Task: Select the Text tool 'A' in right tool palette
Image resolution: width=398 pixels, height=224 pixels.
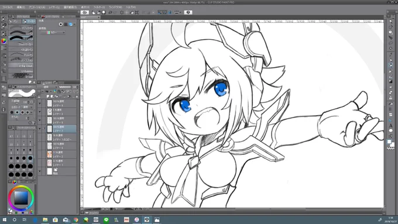Action: pyautogui.click(x=390, y=126)
